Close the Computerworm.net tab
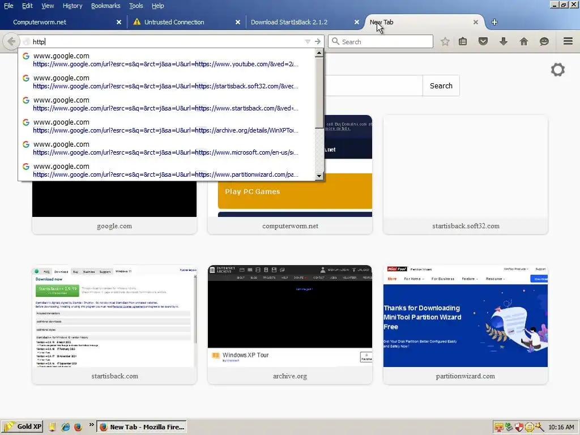 coord(119,22)
